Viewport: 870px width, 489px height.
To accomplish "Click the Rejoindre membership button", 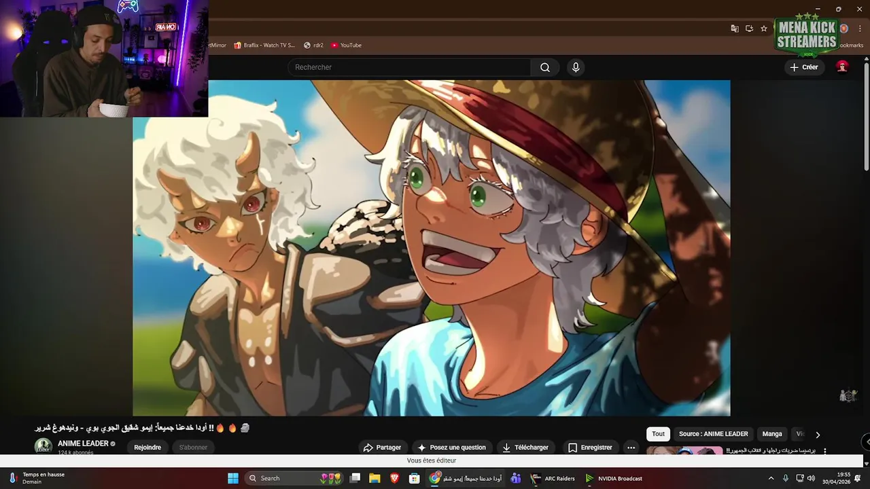I will [x=147, y=448].
